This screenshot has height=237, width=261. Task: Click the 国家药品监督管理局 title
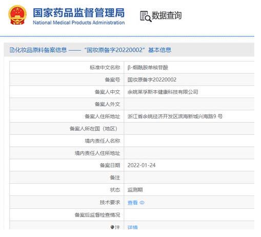pos(79,13)
